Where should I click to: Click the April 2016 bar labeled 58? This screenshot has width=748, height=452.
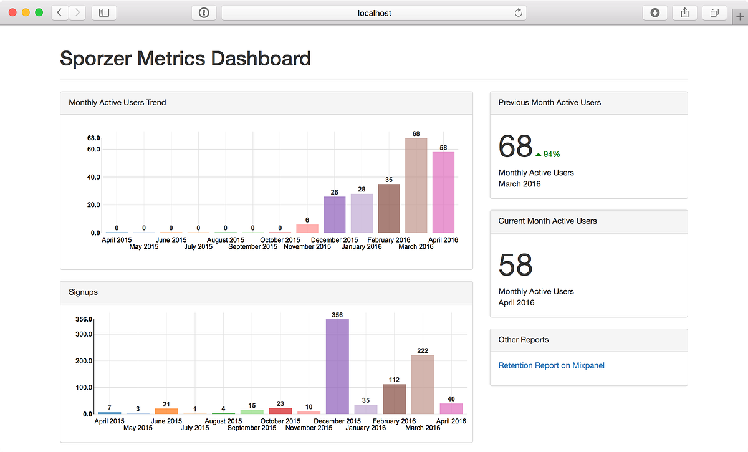point(443,192)
